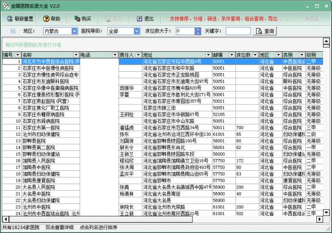The height and width of the screenshot is (233, 332).
Task: Open the 医院等级 level dropdown
Action: click(x=137, y=31)
